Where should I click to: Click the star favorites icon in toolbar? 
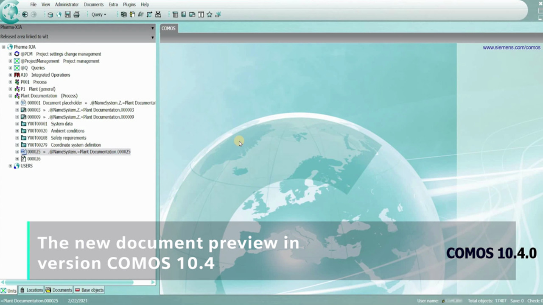tap(209, 14)
